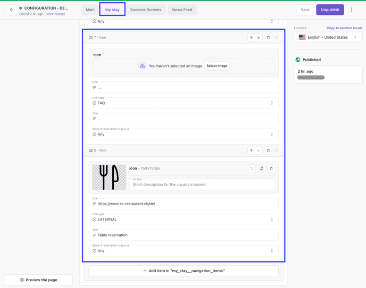Click the back arrow button
Screen dimensions: 366x288
coord(12,10)
